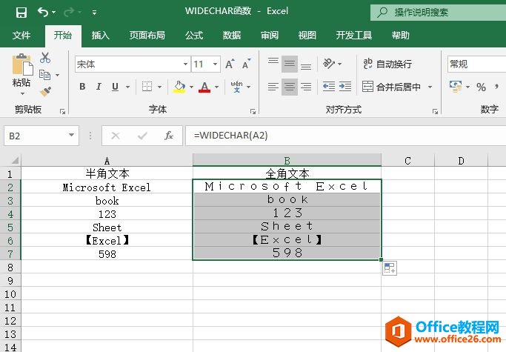The height and width of the screenshot is (352, 506).
Task: Center text horizontally
Action: pos(290,87)
